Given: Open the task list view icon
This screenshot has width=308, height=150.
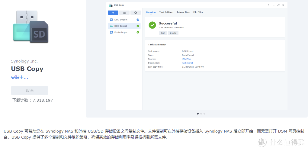Looking at the screenshot, I should [x=124, y=13].
